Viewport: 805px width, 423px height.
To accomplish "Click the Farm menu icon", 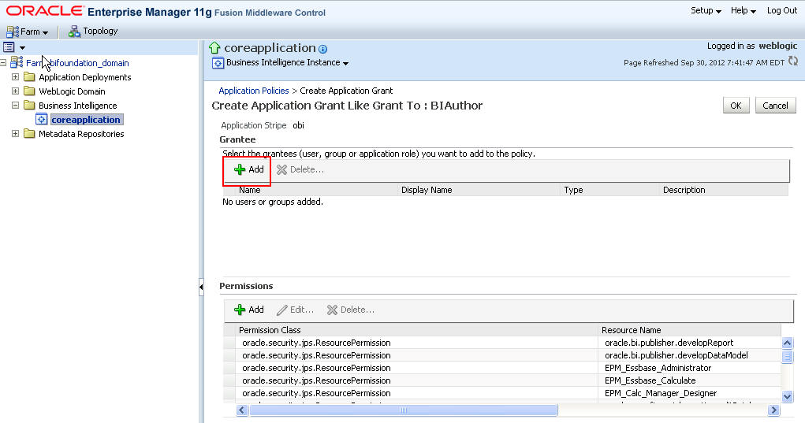I will coord(13,32).
